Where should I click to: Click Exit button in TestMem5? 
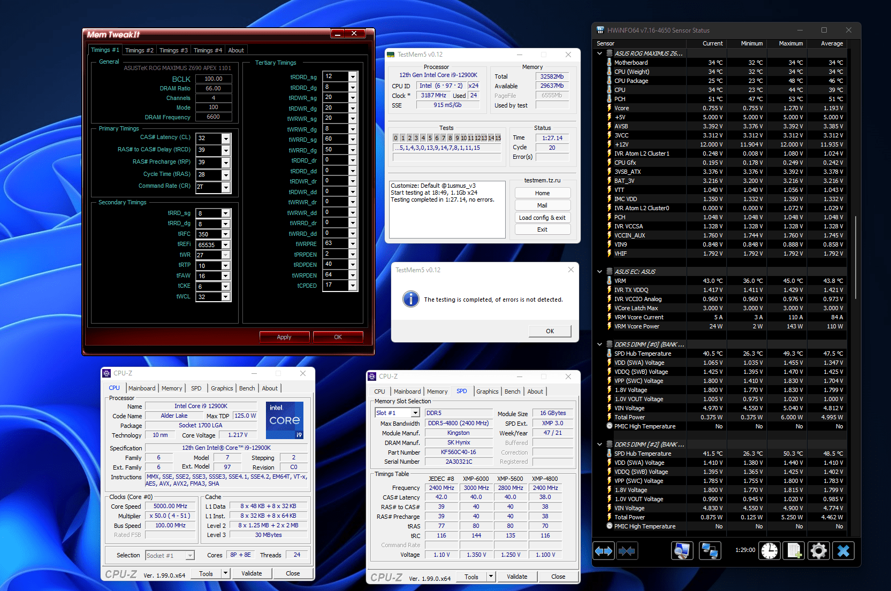point(543,229)
